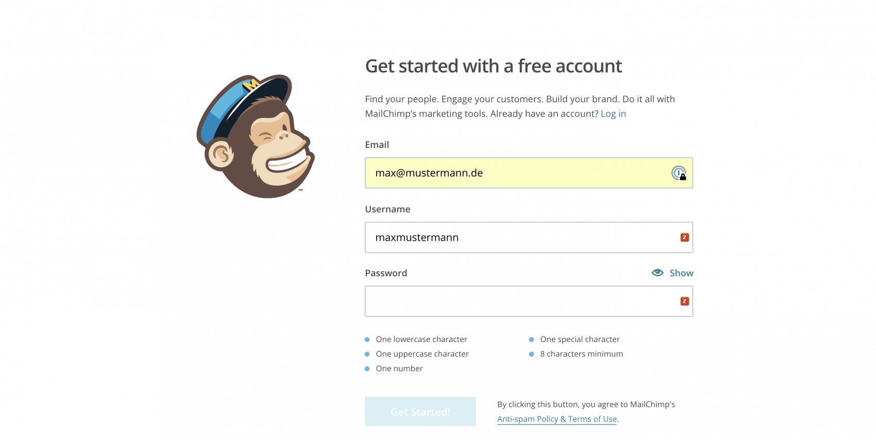Click the Password field label
Screen dimensions: 876x440
386,273
